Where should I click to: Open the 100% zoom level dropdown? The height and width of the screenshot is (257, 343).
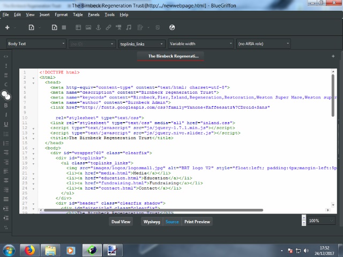(322, 221)
